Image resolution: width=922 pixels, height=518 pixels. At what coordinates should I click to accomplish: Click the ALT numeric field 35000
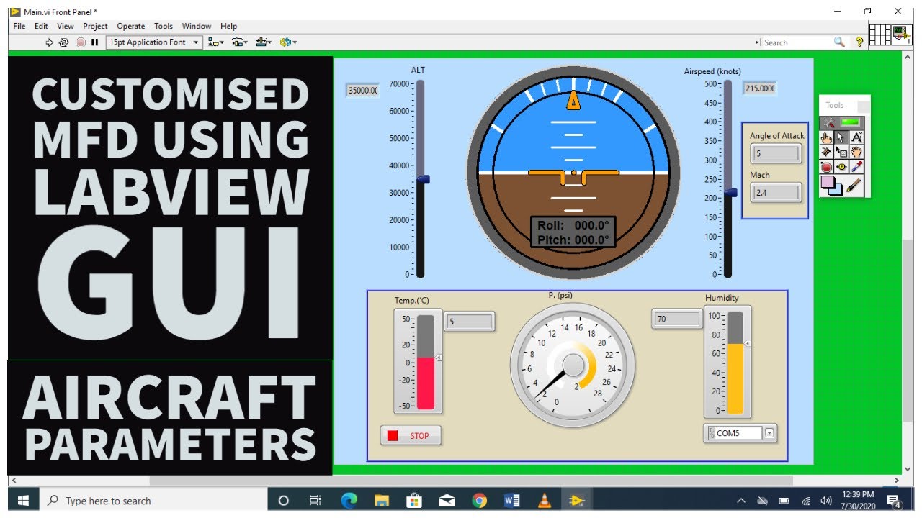(362, 91)
